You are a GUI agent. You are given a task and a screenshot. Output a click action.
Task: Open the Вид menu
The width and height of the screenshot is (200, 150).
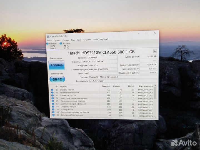pyautogui.click(x=73, y=40)
